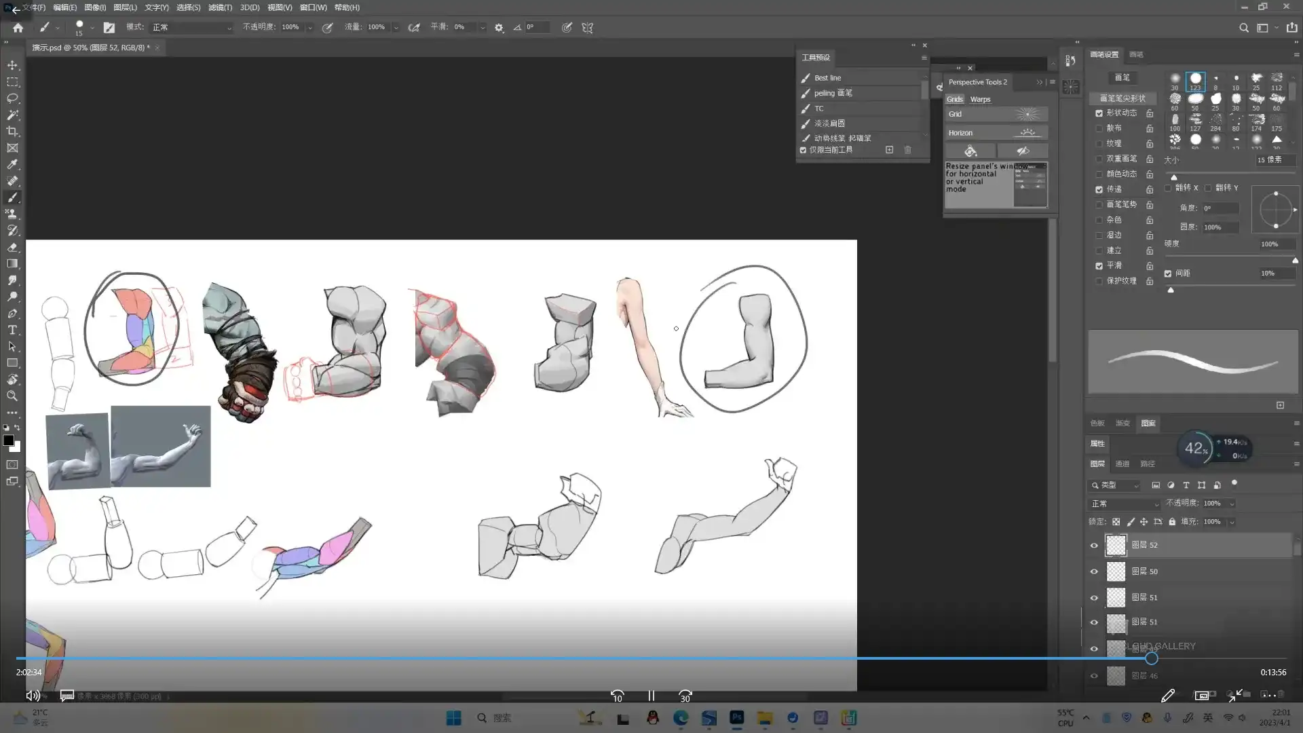Switch to the 通道 tab
This screenshot has width=1303, height=733.
[1122, 464]
